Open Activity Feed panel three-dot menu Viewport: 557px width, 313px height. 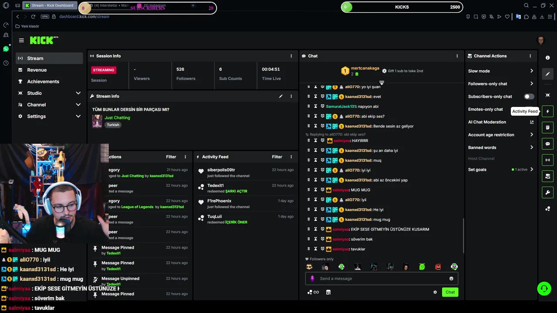click(291, 157)
